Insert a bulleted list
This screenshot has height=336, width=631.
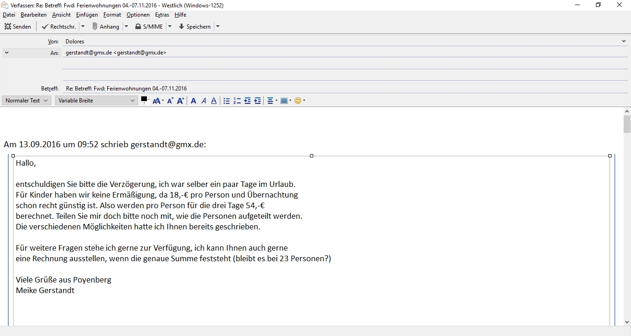(x=226, y=101)
